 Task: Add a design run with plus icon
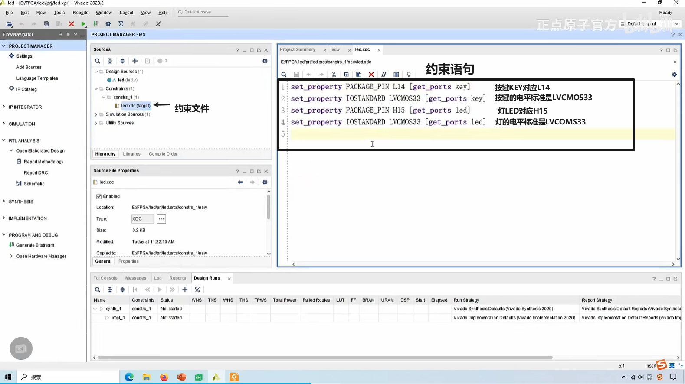click(185, 290)
